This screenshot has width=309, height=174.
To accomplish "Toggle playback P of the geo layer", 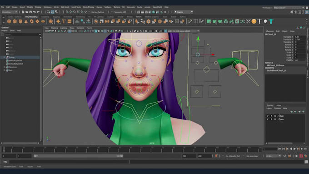I will tap(271, 119).
